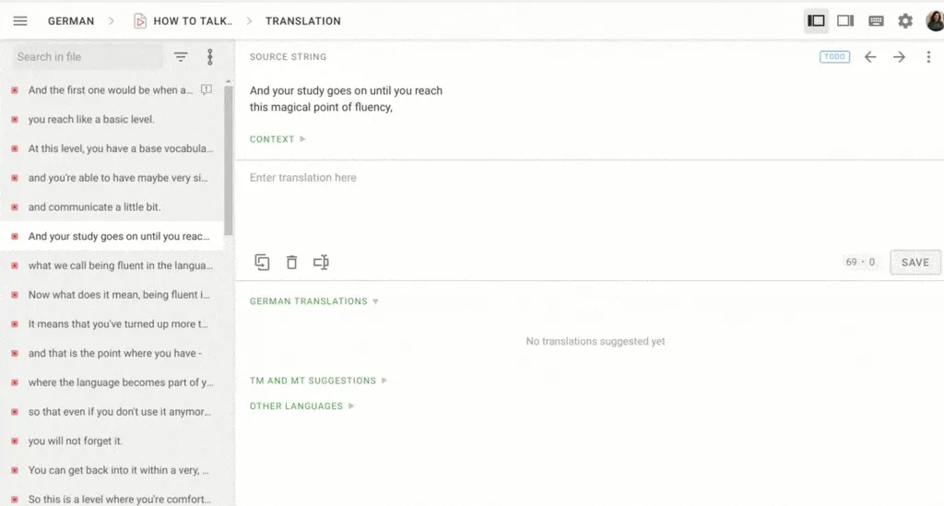The width and height of the screenshot is (944, 506).
Task: Open the editor settings gear
Action: [905, 21]
